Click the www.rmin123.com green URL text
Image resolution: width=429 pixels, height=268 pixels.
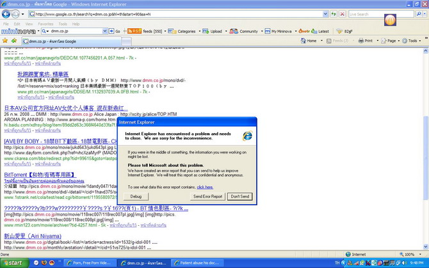51,225
